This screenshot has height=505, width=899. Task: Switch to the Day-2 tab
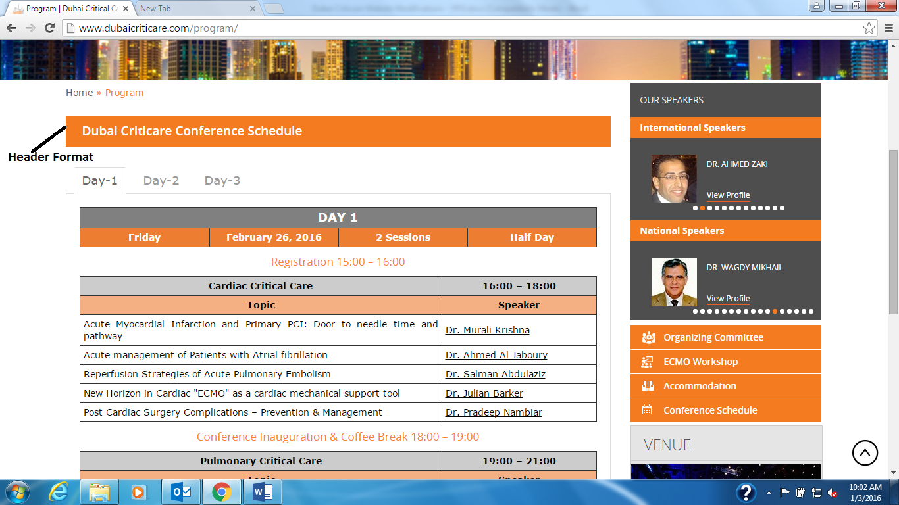pyautogui.click(x=161, y=181)
